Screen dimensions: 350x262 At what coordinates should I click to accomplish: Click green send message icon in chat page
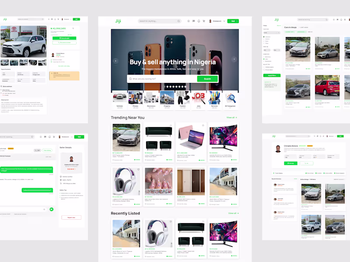(x=51, y=209)
